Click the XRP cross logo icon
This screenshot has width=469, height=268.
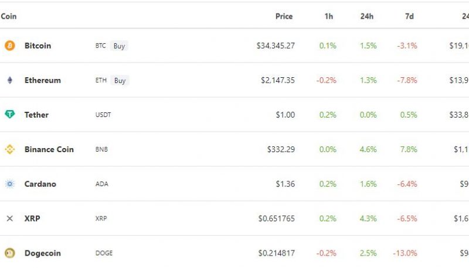9,218
